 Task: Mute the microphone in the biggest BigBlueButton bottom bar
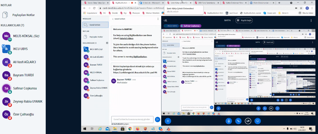[229, 121]
